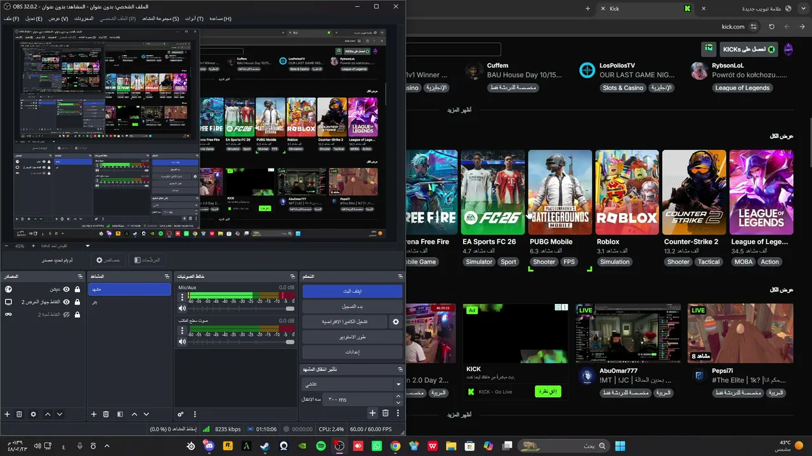Image resolution: width=812 pixels, height=456 pixels.
Task: Click Kick leaderboard icon beside KICKs button
Action: pos(709,49)
